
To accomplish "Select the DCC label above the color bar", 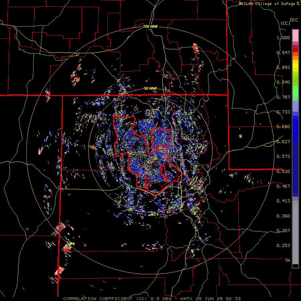I will (x=294, y=20).
